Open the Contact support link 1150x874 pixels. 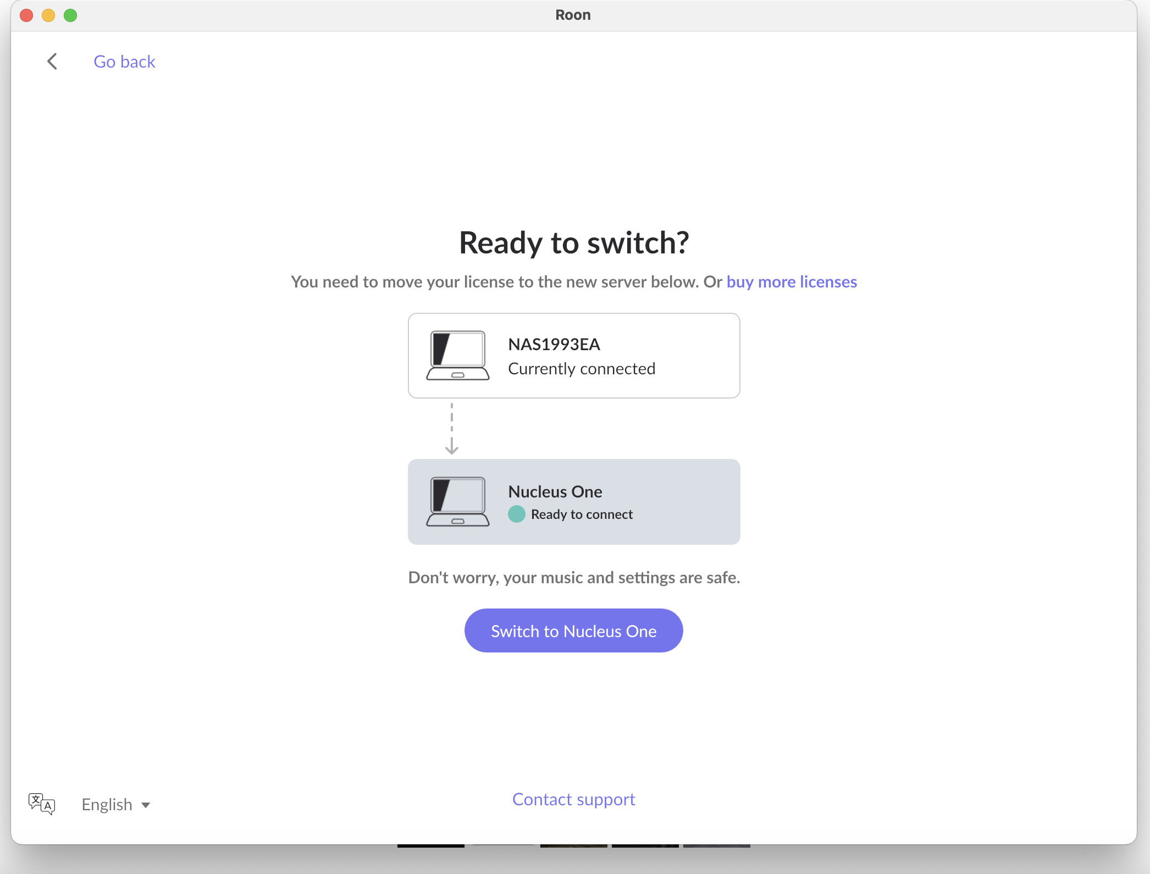573,799
